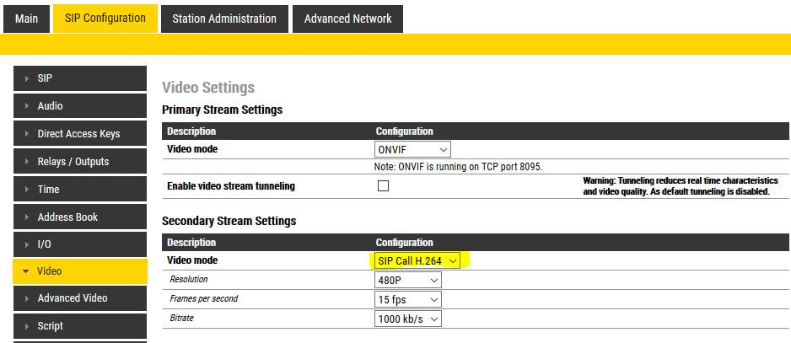Open primary stream Video mode ONVIF dropdown
Image resolution: width=791 pixels, height=343 pixels.
pyautogui.click(x=412, y=149)
